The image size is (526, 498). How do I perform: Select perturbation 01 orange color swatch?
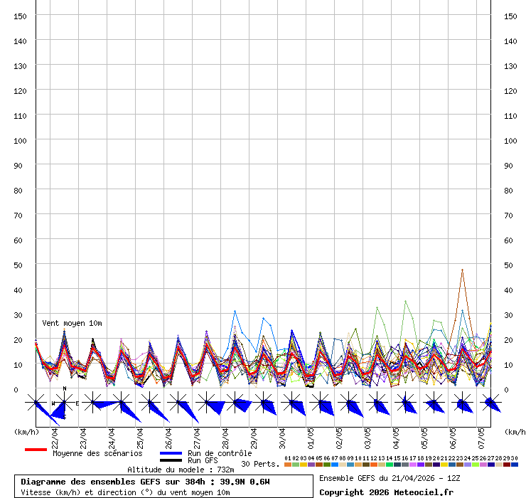288,465
